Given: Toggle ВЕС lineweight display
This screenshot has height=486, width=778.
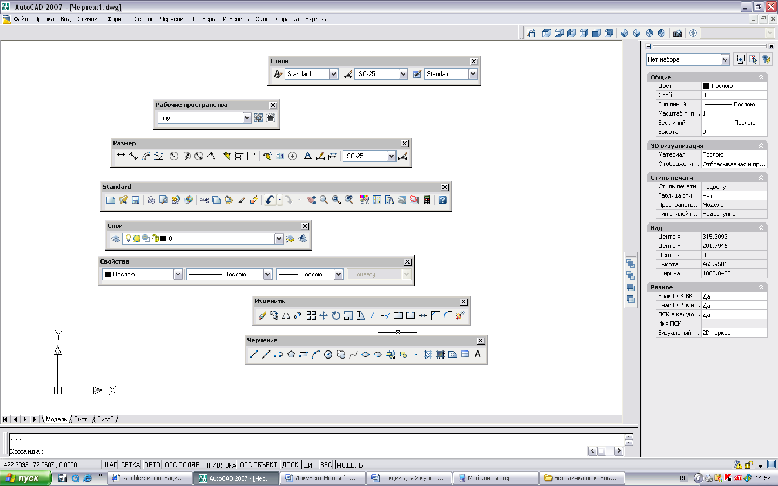Looking at the screenshot, I should (x=326, y=465).
